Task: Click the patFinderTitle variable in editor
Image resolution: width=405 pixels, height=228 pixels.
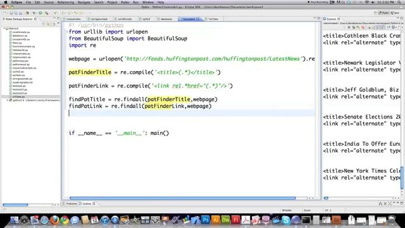Action: pos(90,72)
